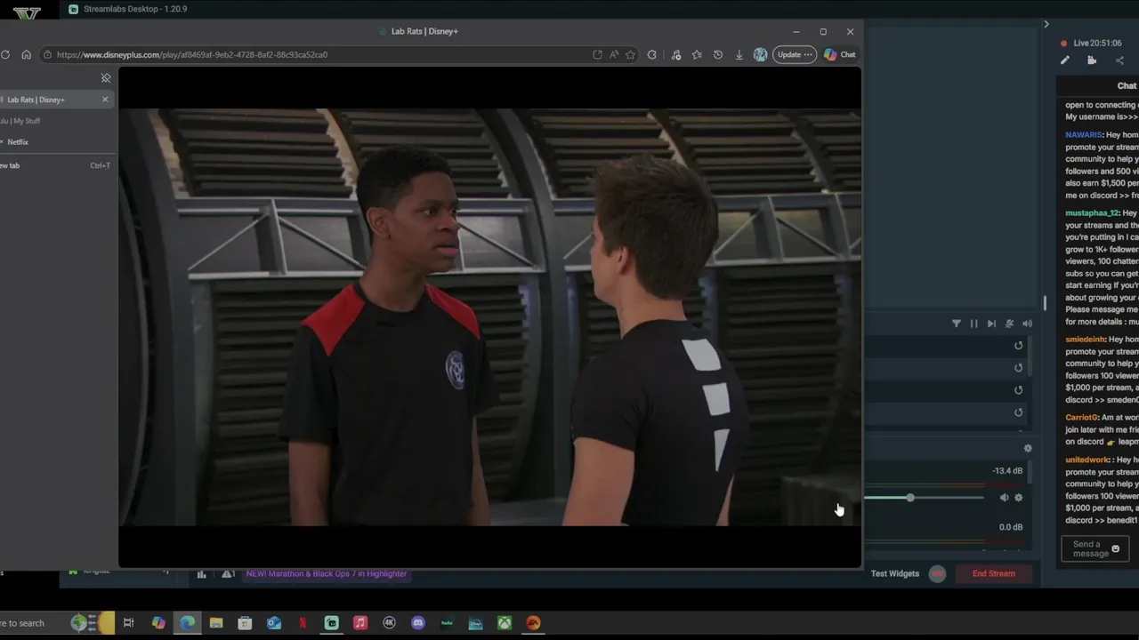The height and width of the screenshot is (640, 1139).
Task: Open Microsoft Edge from the taskbar
Action: point(188,623)
